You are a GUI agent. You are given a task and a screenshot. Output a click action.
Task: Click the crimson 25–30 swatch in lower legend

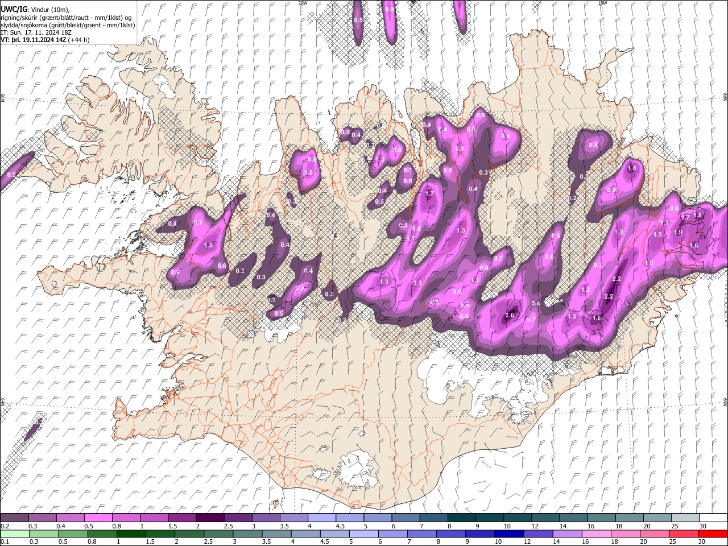pos(684,534)
